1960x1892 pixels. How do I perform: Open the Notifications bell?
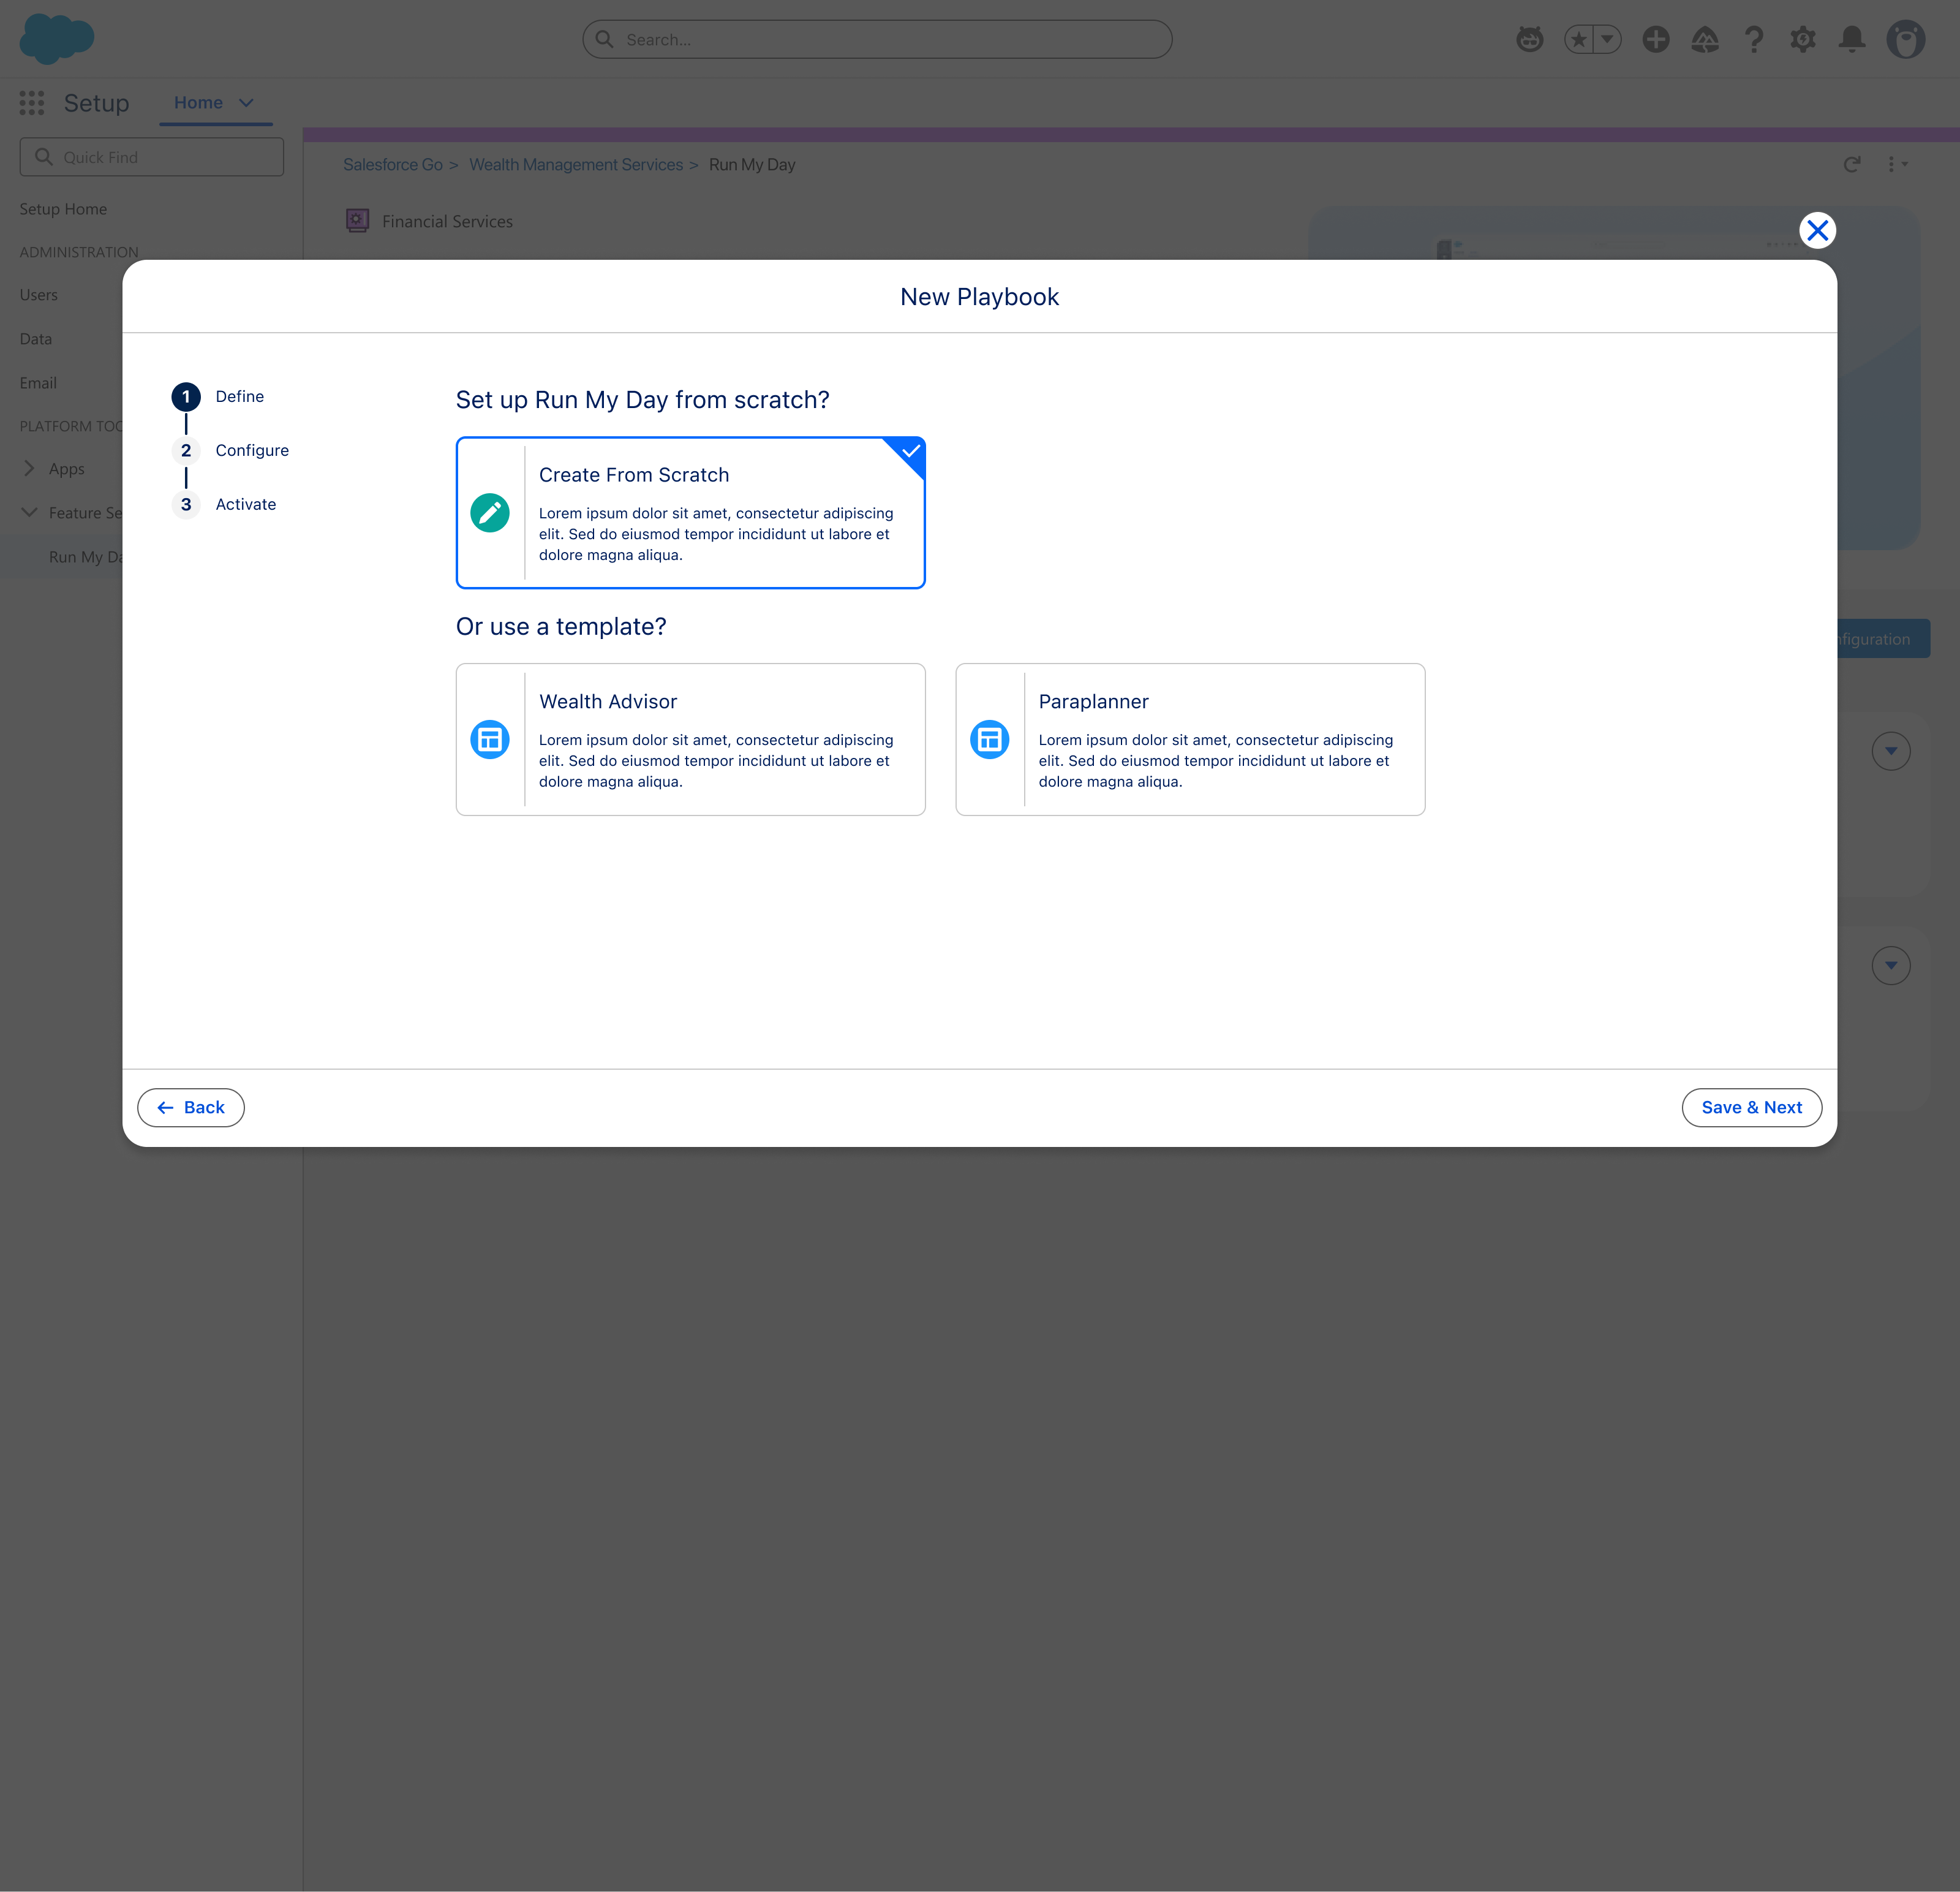coord(1852,40)
